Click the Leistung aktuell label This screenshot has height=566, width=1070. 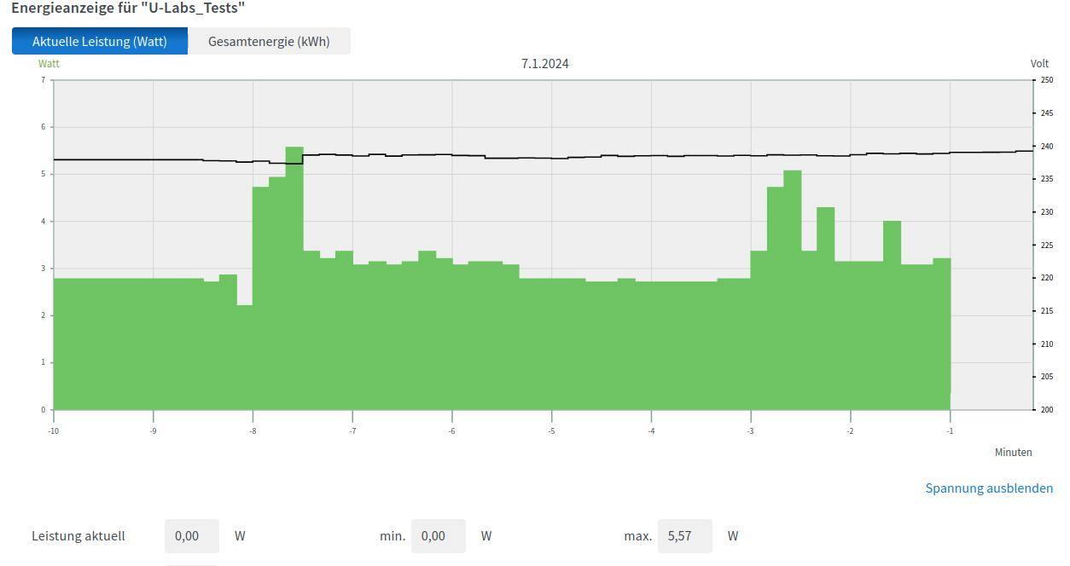click(79, 536)
